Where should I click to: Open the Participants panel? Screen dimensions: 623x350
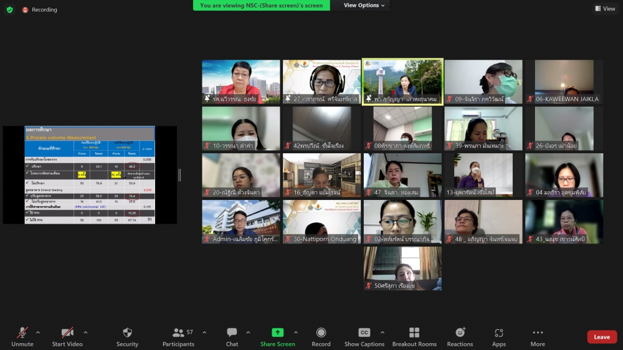pyautogui.click(x=179, y=333)
